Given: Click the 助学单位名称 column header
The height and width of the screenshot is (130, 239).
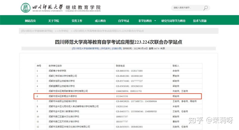Looking at the screenshot, I should coord(55,66).
